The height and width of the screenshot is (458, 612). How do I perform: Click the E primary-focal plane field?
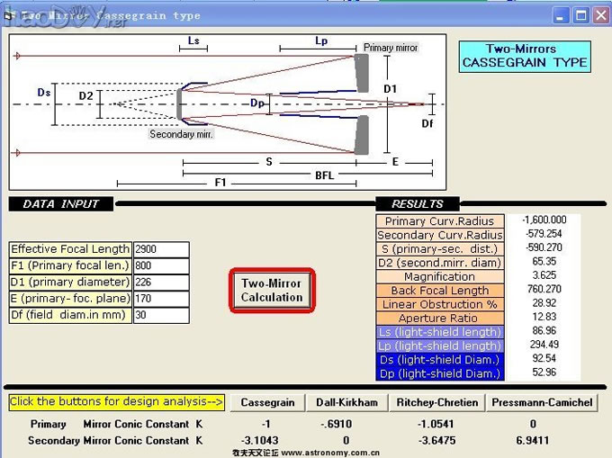coord(161,299)
